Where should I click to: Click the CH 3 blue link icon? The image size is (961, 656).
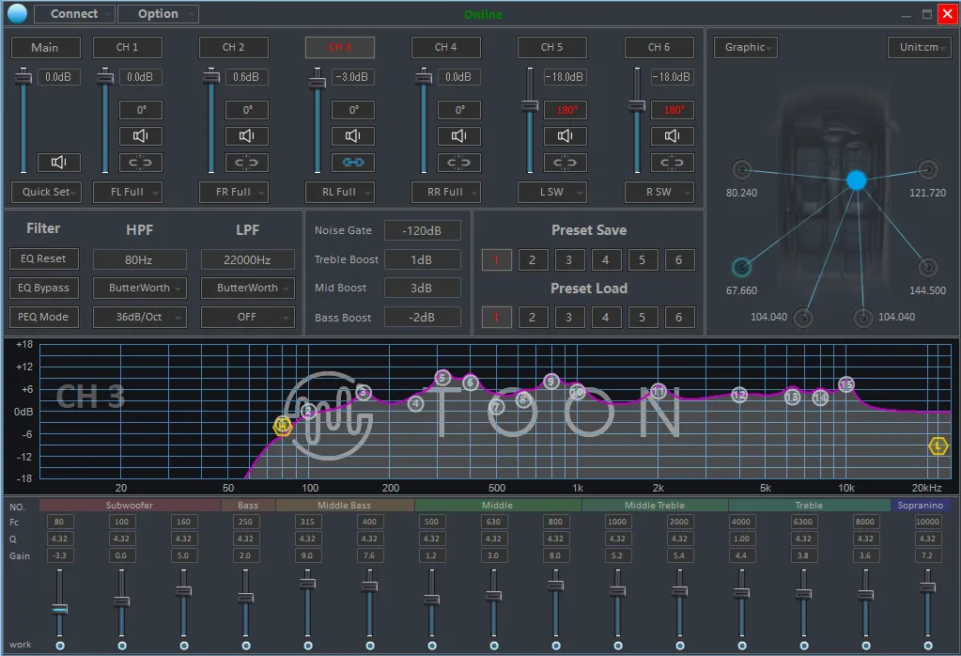(353, 163)
